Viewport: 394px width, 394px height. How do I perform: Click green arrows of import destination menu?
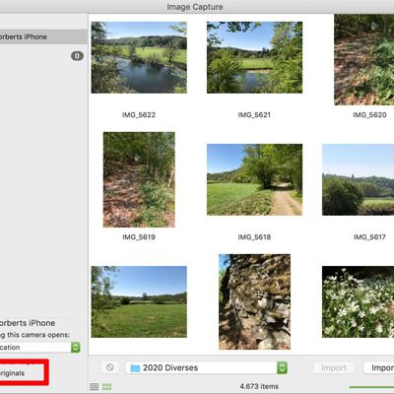[282, 367]
